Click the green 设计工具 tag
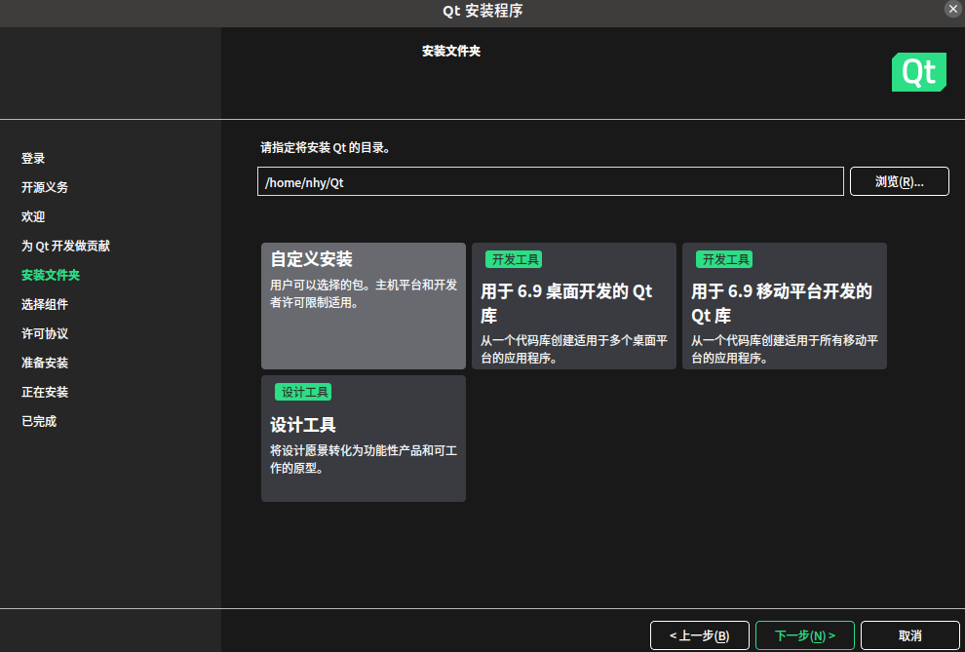Image resolution: width=965 pixels, height=652 pixels. 303,392
